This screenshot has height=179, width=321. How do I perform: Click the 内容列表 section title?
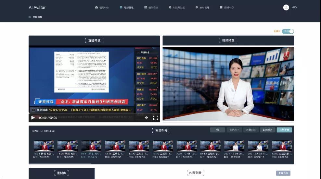(x=196, y=173)
